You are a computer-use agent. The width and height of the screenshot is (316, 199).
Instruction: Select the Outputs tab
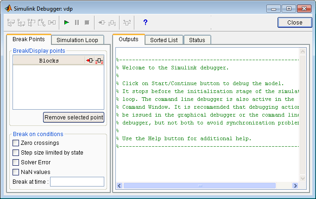[128, 39]
